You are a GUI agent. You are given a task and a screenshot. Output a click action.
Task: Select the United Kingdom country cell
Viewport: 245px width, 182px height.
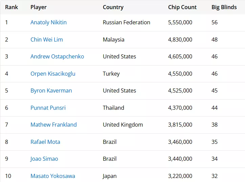(x=123, y=125)
